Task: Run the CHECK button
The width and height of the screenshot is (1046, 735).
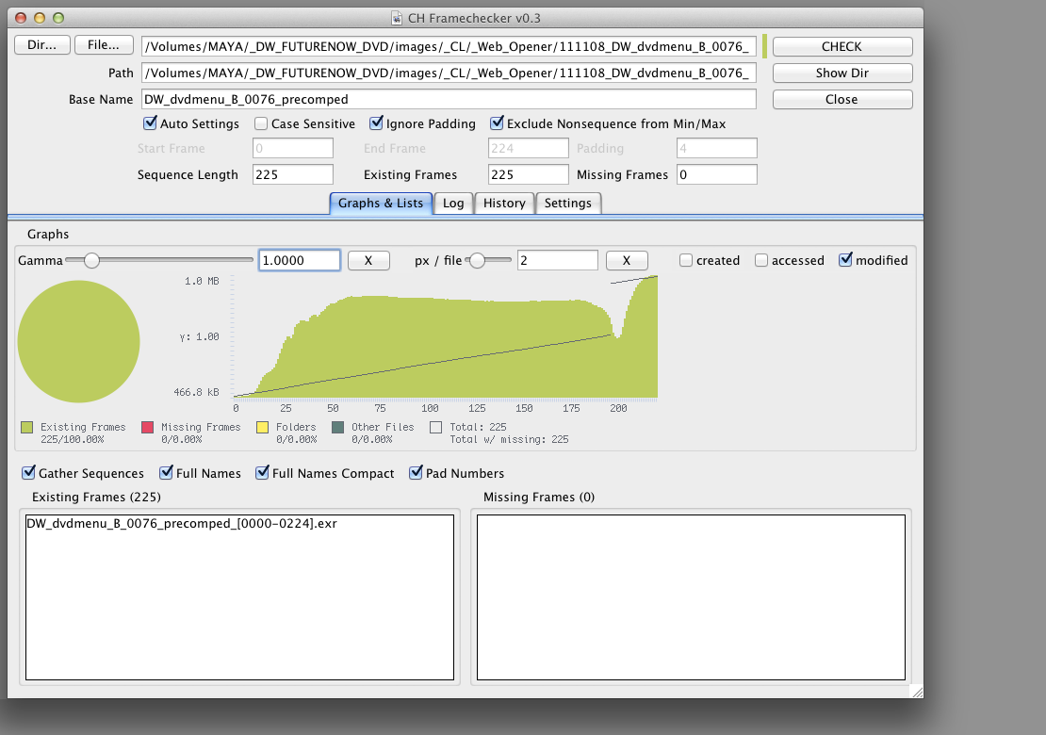Action: (842, 47)
